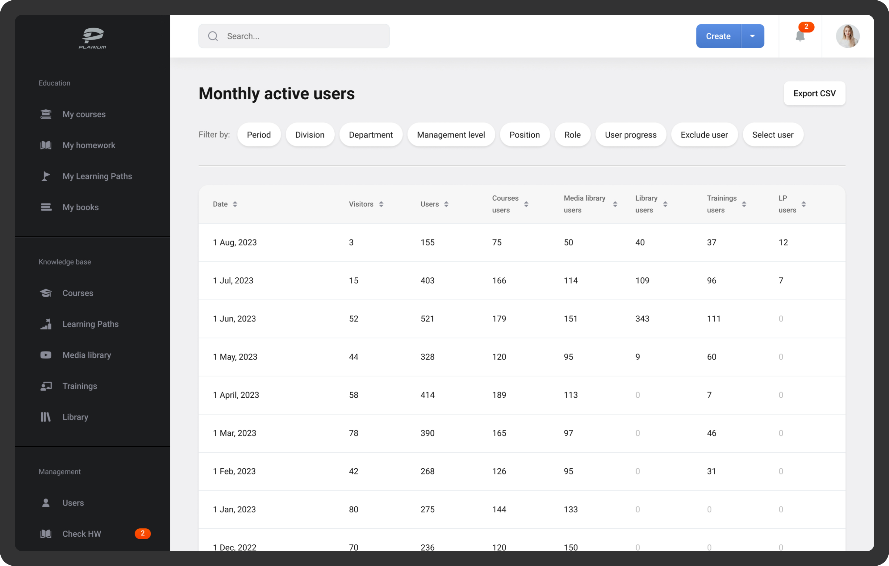Click the My homework book icon
Viewport: 889px width, 566px height.
(46, 145)
